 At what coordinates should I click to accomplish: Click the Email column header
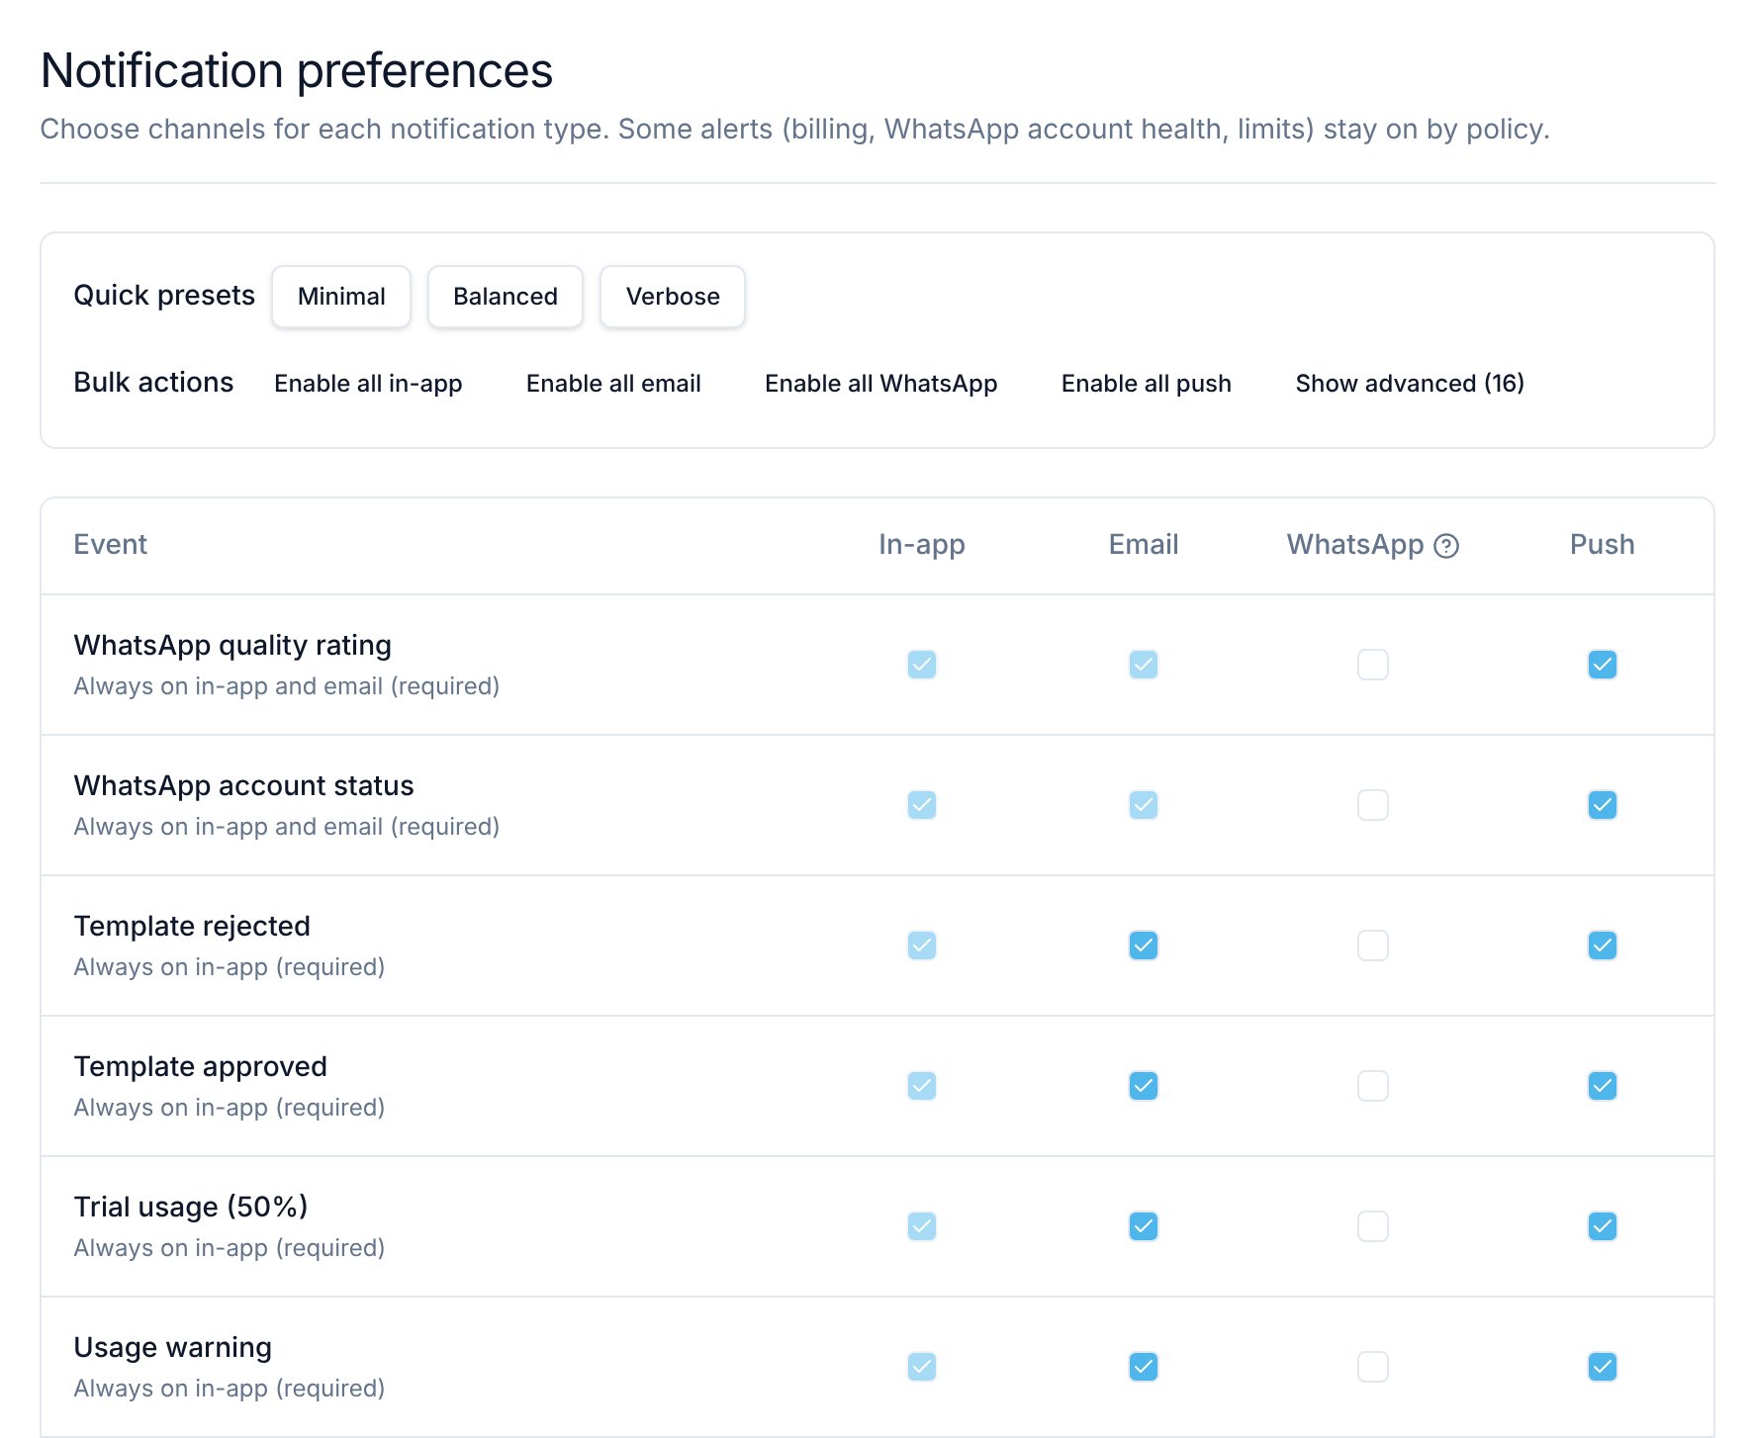click(x=1144, y=545)
